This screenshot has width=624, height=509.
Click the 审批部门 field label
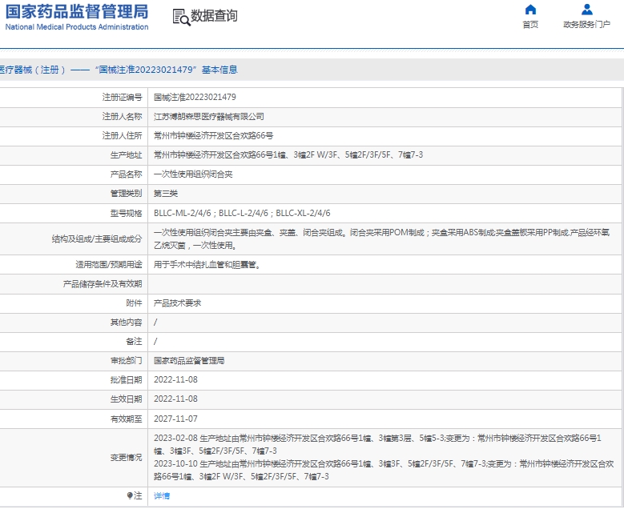126,361
